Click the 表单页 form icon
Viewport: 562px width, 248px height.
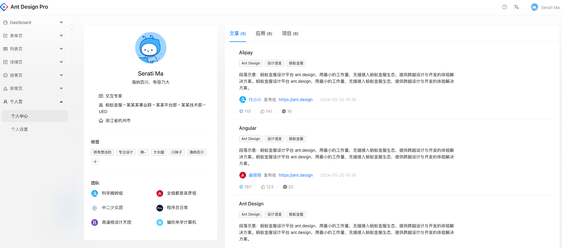(x=5, y=36)
